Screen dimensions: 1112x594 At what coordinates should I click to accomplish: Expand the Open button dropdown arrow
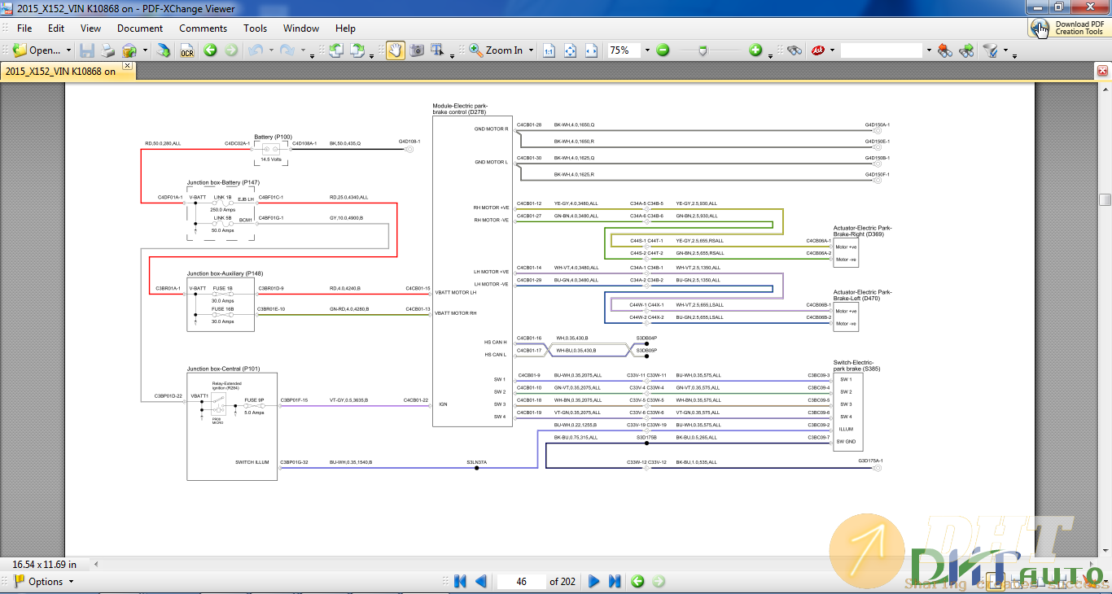click(68, 50)
